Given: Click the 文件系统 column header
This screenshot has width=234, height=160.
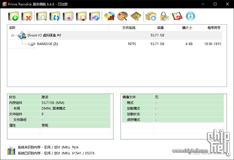Looking at the screenshot, I should click(123, 28).
